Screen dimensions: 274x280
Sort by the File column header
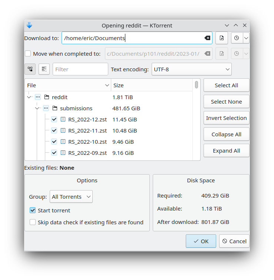pyautogui.click(x=68, y=85)
